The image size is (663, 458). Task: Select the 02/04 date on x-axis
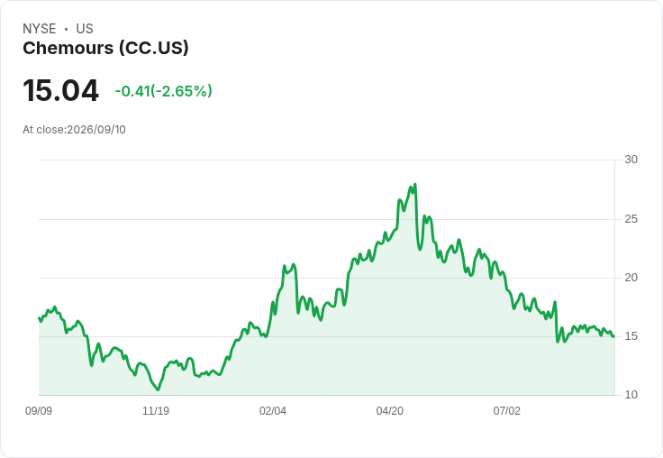pos(273,410)
